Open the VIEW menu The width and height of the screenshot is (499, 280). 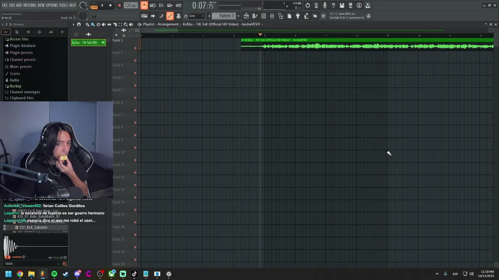coord(41,5)
